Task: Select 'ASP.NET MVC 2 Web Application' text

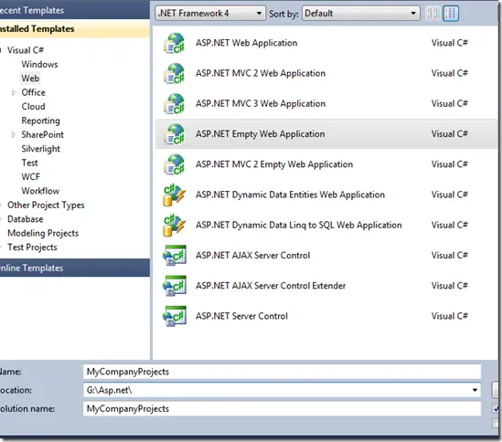Action: coord(261,73)
